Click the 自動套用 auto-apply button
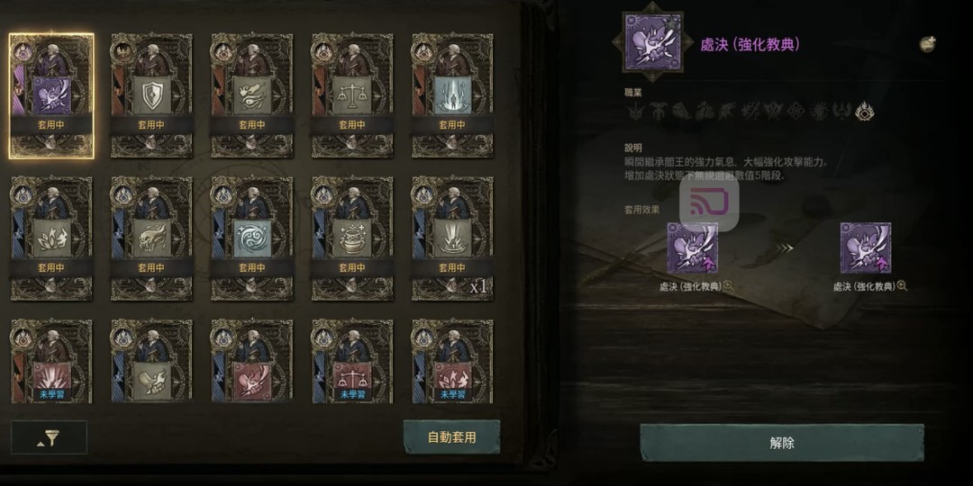 pos(451,437)
